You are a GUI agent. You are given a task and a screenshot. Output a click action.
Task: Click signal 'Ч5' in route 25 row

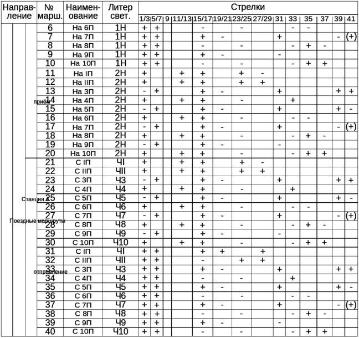[121, 198]
